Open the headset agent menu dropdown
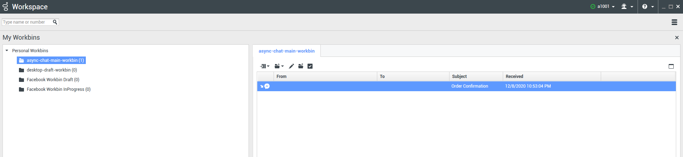Screen dimensions: 683x157 (627, 6)
